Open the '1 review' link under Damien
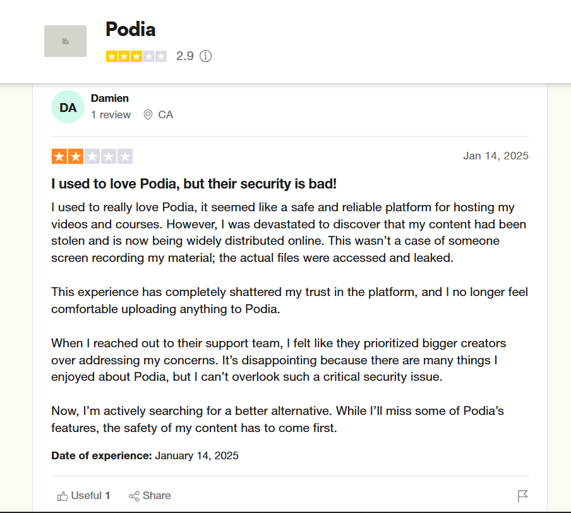Screen dimensions: 571x513 111,114
